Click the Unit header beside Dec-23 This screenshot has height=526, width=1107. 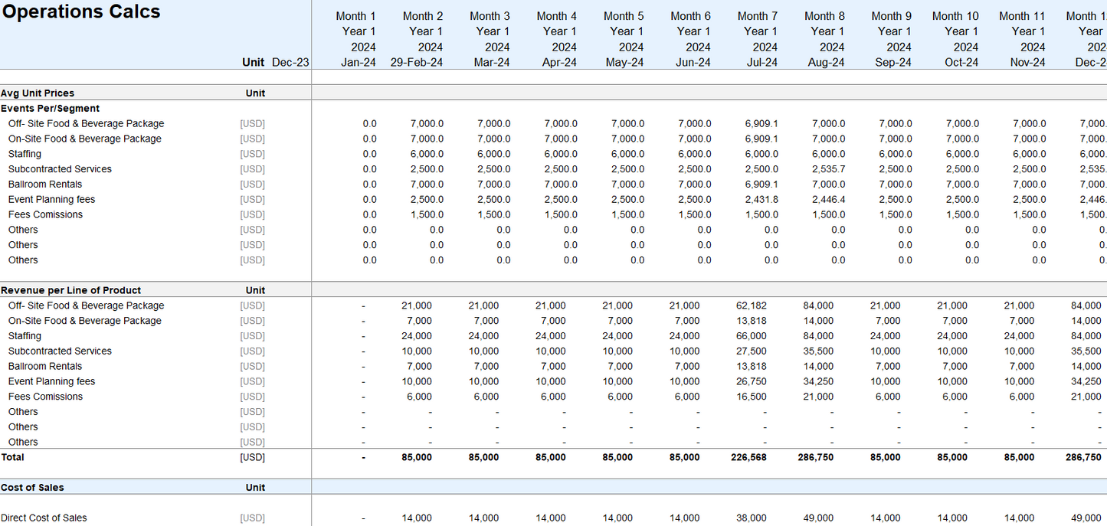[x=253, y=63]
